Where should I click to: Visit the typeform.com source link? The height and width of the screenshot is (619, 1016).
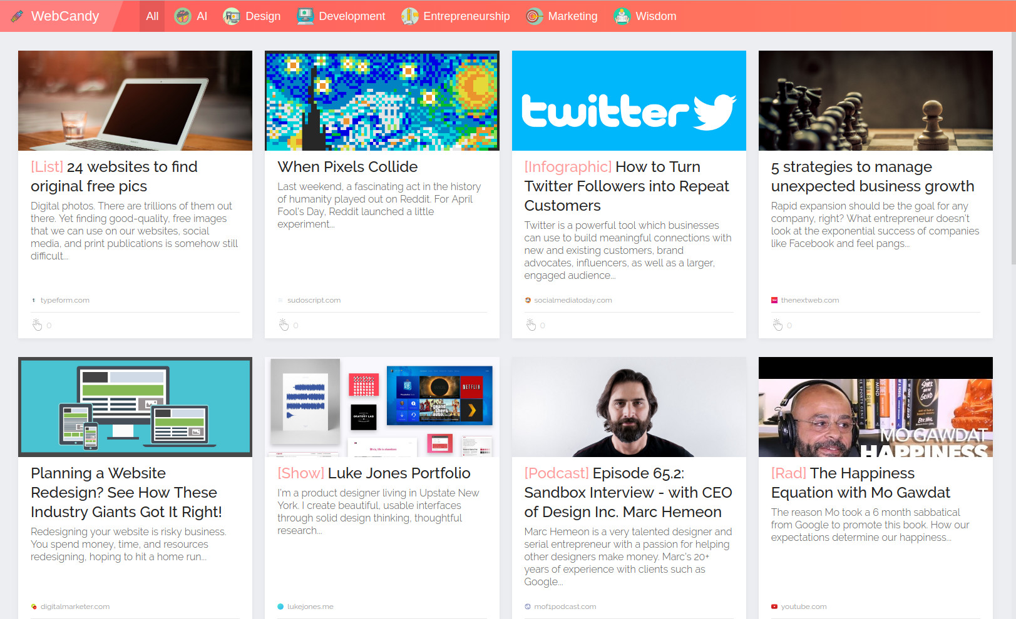point(65,300)
